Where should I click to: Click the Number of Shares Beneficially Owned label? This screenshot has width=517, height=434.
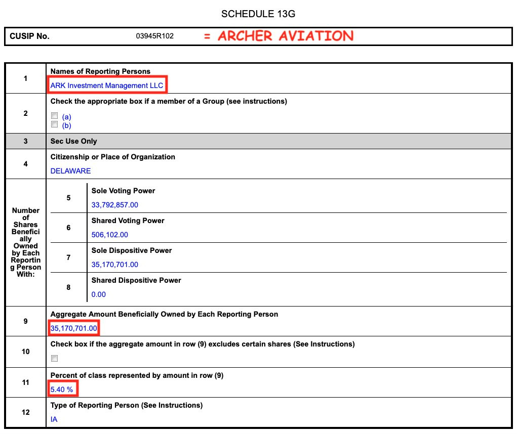pyautogui.click(x=26, y=242)
